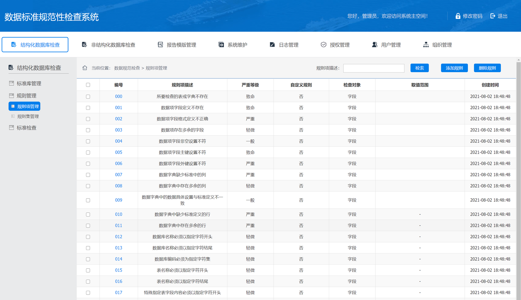521x300 pixels.
Task: Click the lock icon for 修改密码
Action: click(x=458, y=16)
